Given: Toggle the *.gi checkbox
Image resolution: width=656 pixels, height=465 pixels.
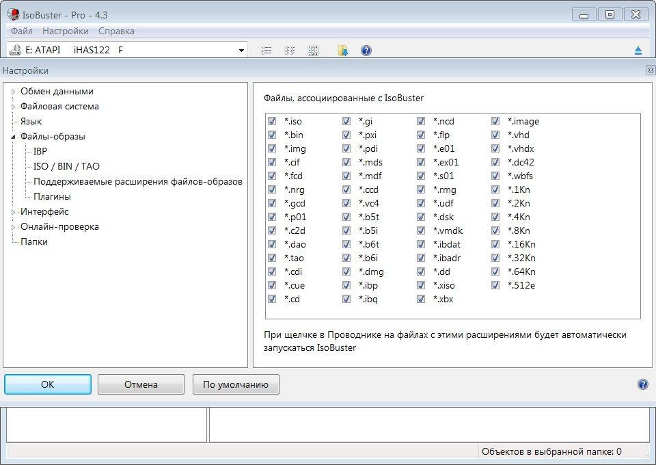Looking at the screenshot, I should pyautogui.click(x=346, y=121).
